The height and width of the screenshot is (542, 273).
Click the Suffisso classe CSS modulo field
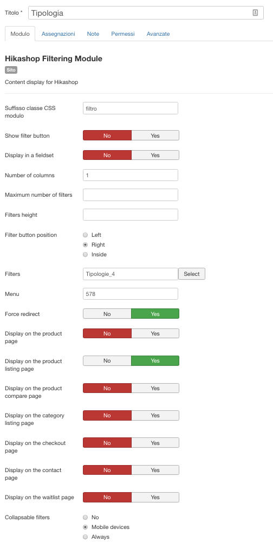[x=131, y=108]
